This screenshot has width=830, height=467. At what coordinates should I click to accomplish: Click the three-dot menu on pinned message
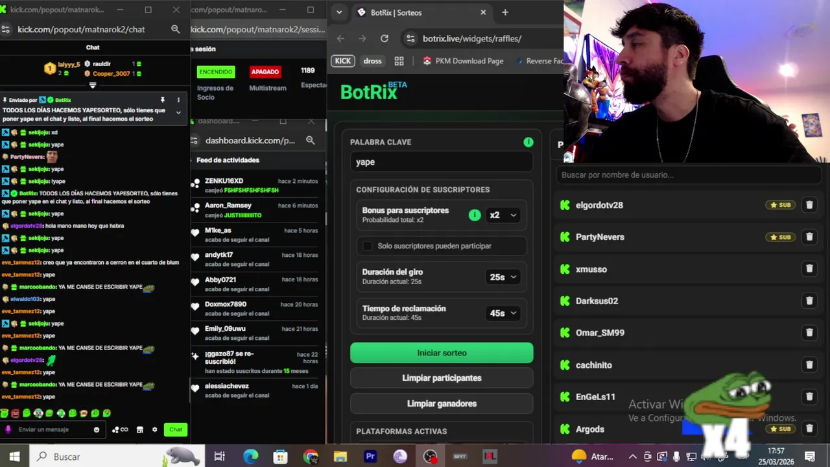coord(178,100)
